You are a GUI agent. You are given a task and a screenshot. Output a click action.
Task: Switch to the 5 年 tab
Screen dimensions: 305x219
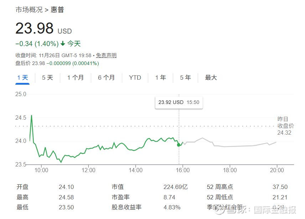click(x=185, y=78)
